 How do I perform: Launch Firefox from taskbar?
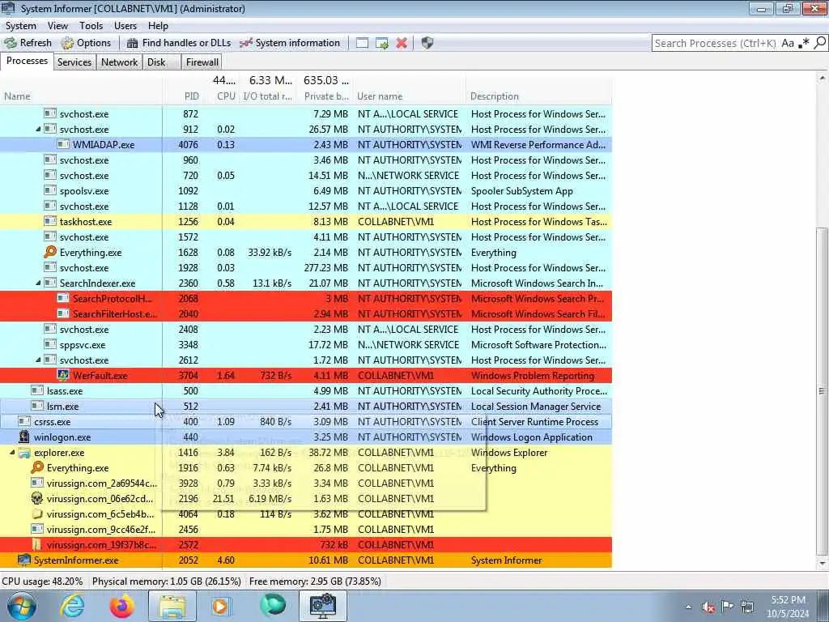click(x=121, y=606)
